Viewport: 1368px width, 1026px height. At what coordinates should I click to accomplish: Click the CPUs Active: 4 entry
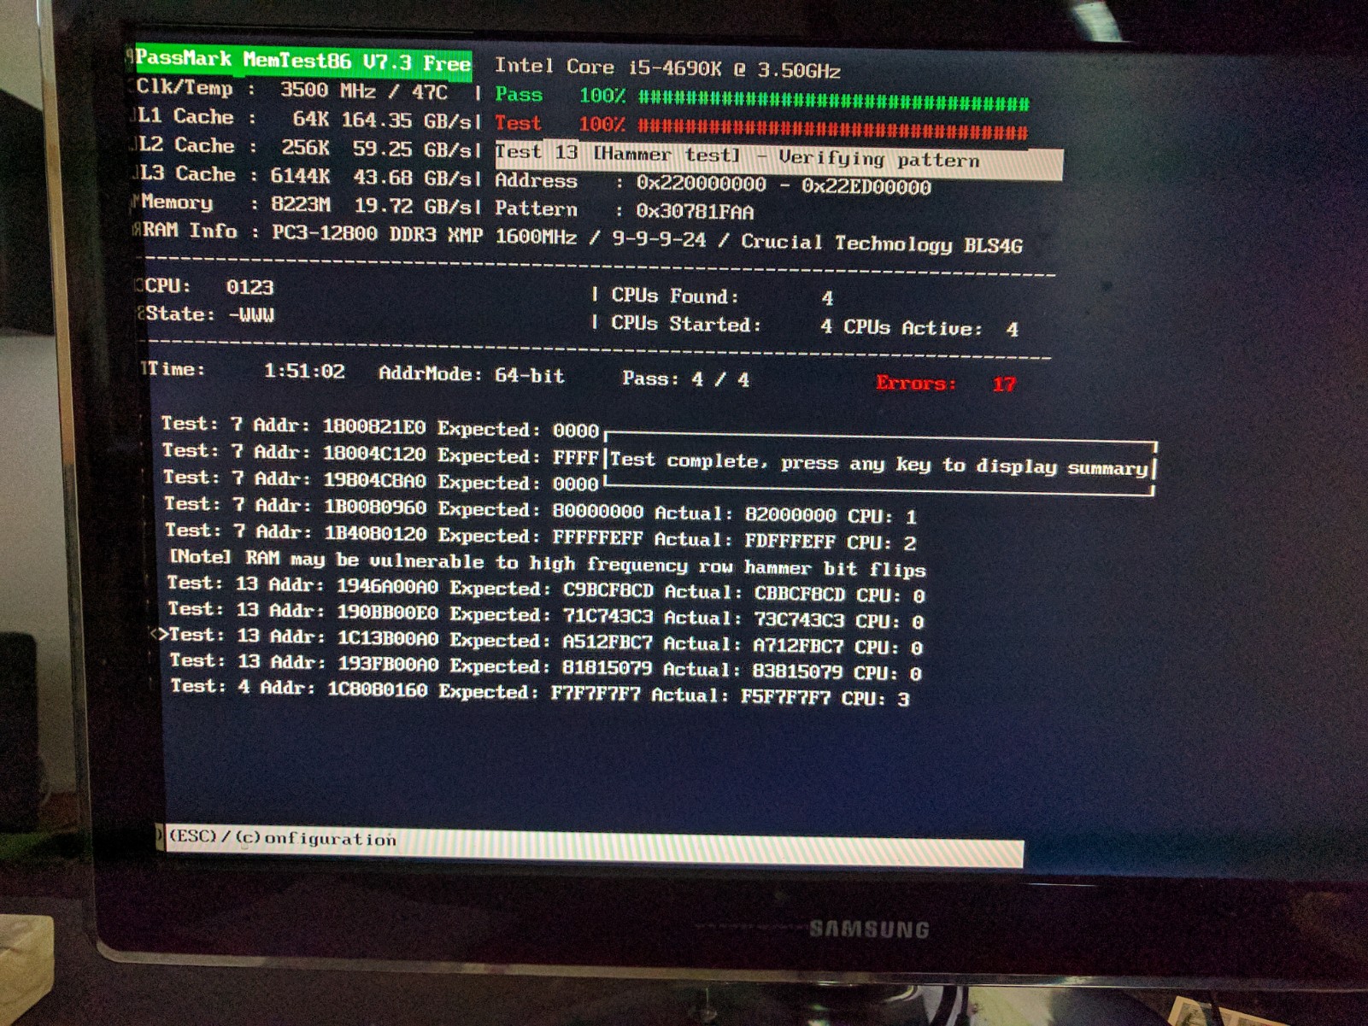pos(931,329)
